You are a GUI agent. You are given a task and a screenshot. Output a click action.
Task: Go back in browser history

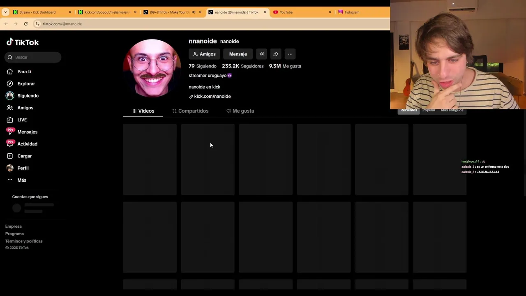pyautogui.click(x=6, y=24)
